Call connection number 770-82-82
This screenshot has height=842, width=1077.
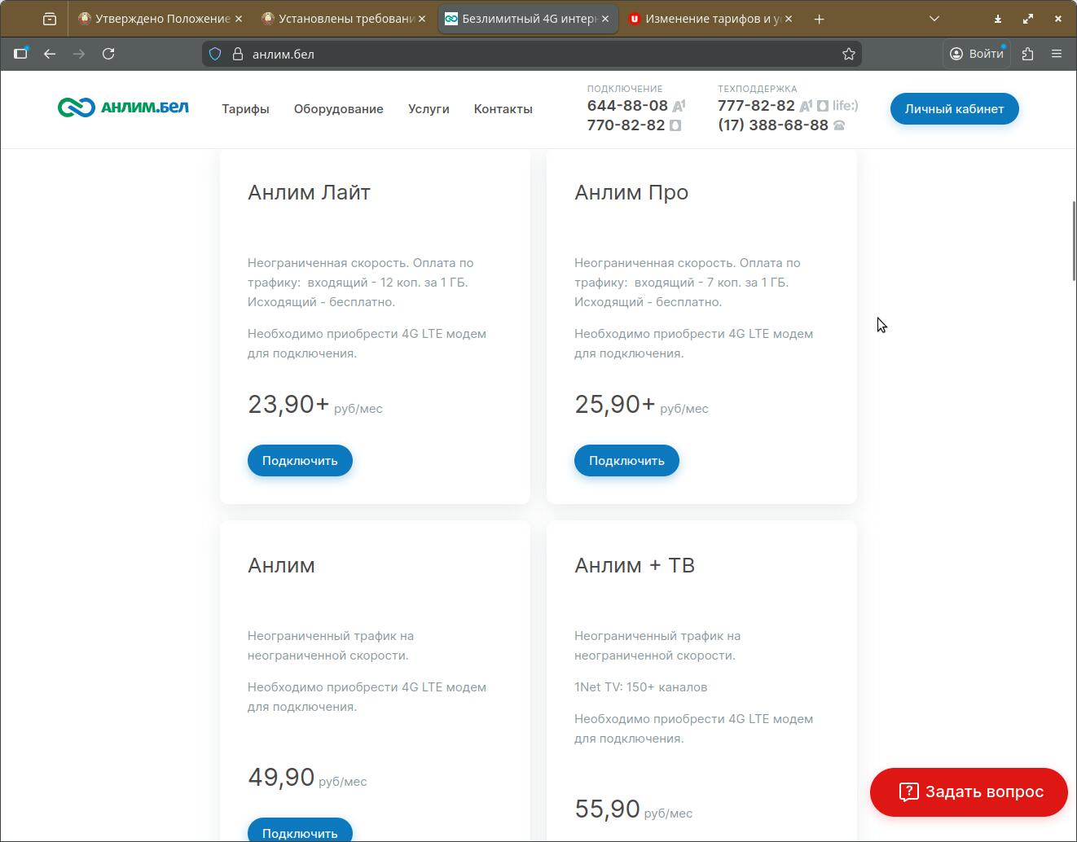pyautogui.click(x=626, y=125)
